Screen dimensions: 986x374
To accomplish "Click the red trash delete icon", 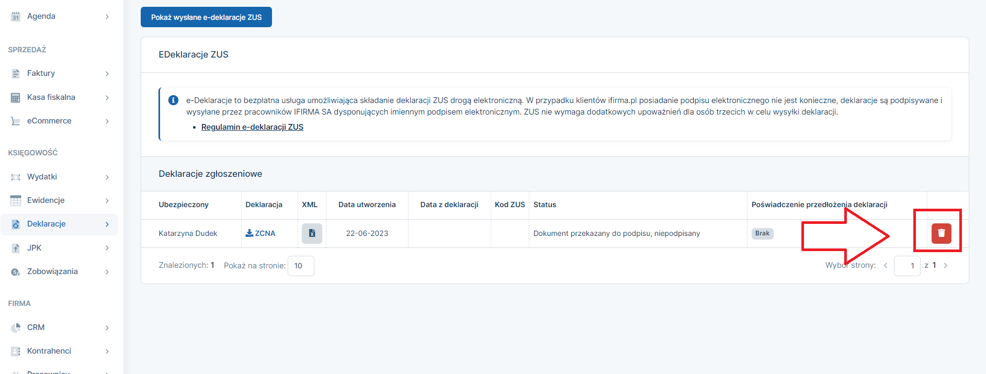I will tap(941, 233).
